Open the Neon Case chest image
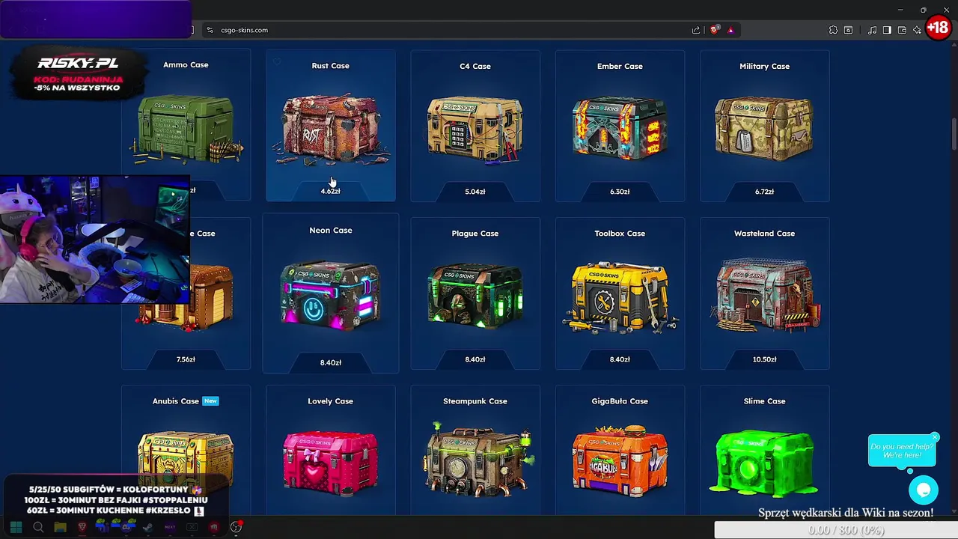Screen dimensions: 958x539 [330, 295]
